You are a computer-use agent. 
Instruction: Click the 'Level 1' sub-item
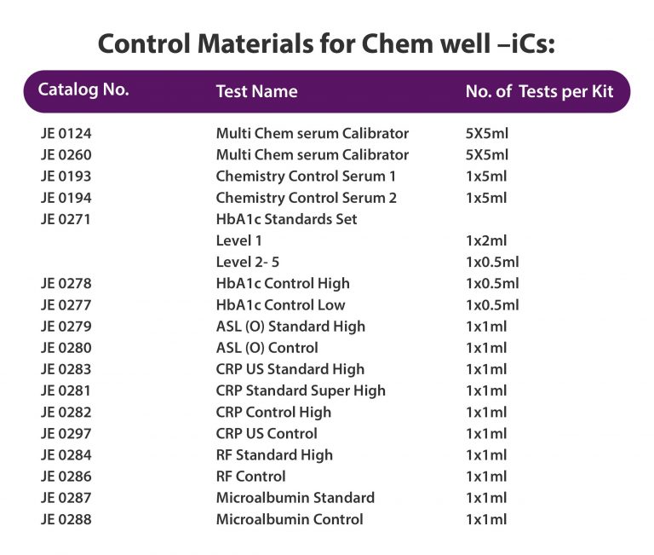(x=239, y=240)
